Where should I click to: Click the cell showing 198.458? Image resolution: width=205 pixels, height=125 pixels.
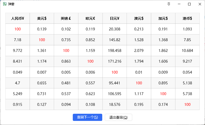pyautogui.click(x=115, y=51)
